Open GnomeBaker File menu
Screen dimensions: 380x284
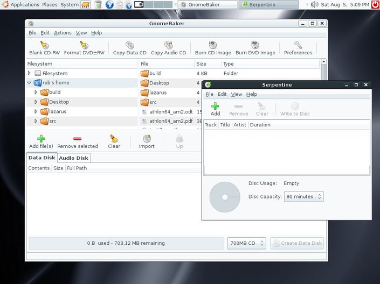[x=32, y=33]
